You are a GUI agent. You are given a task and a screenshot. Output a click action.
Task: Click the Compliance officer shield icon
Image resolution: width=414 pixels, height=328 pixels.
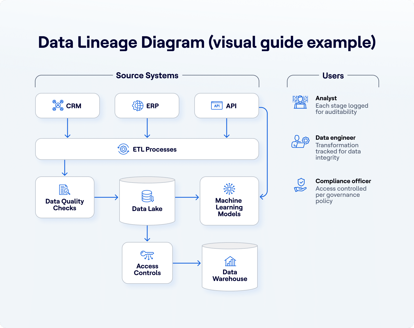300,185
